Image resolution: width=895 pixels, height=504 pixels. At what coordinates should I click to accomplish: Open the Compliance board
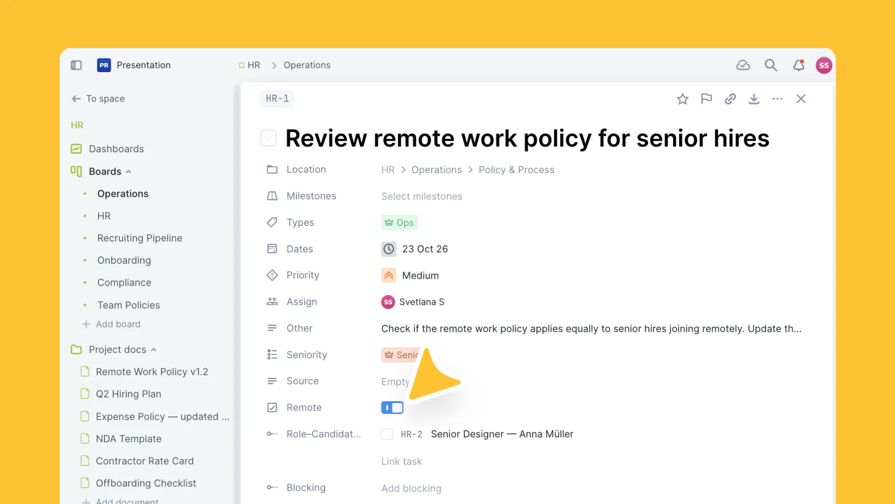tap(124, 283)
